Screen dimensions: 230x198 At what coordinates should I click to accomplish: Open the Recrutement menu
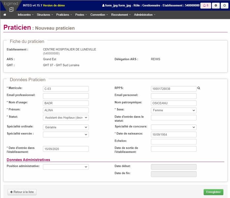pyautogui.click(x=121, y=15)
